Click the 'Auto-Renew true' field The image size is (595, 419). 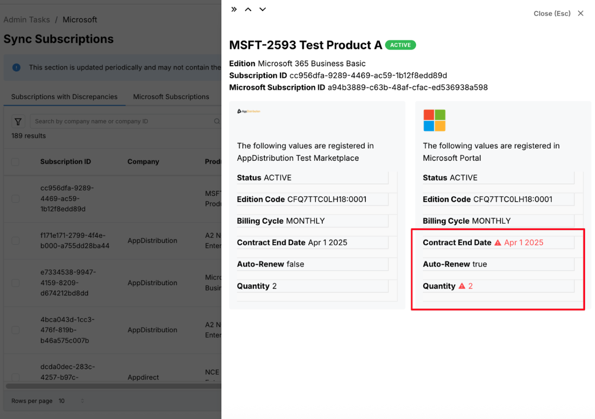[x=455, y=264]
